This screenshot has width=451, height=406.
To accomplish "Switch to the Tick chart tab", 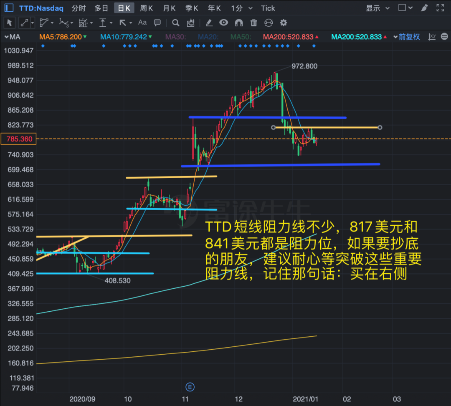I will pyautogui.click(x=268, y=8).
